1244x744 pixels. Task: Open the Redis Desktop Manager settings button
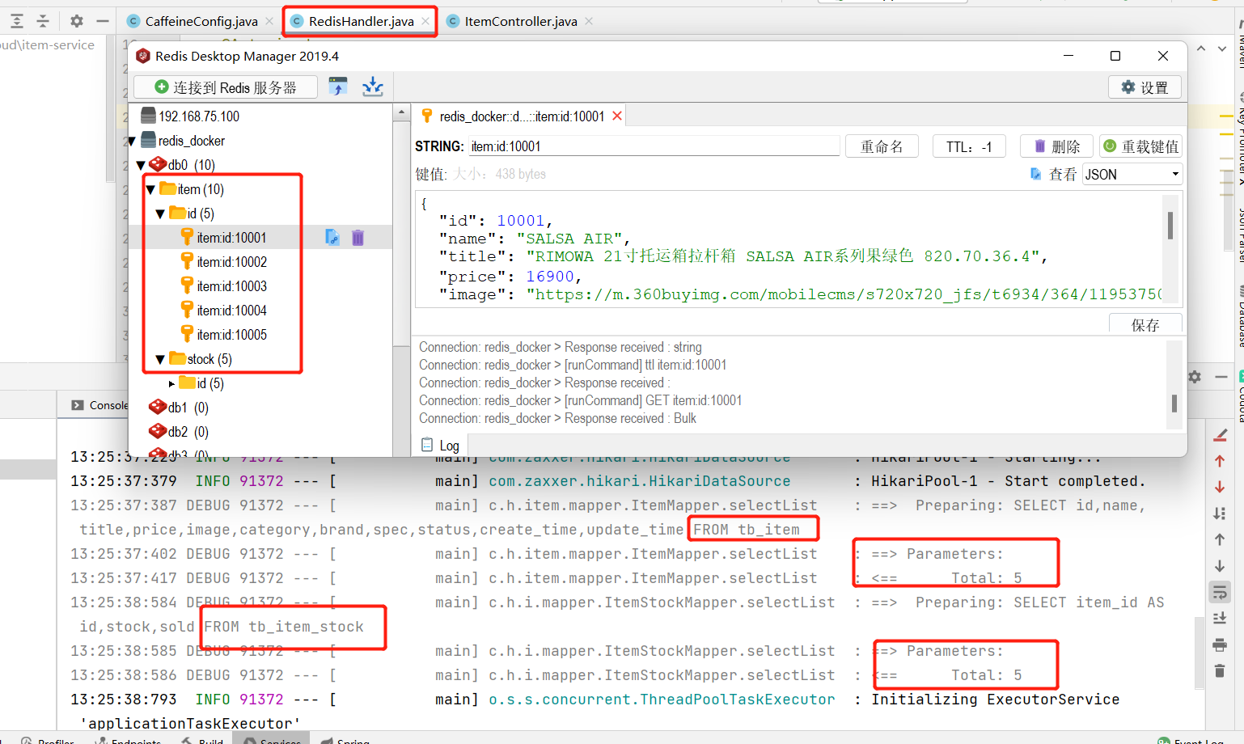point(1145,87)
